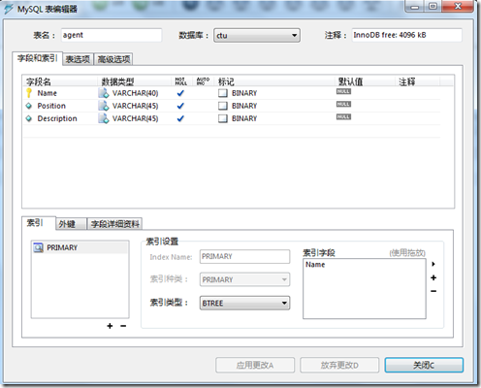Toggle NOT NULL checkmark for Position field
Image resolution: width=481 pixels, height=388 pixels.
tap(180, 106)
